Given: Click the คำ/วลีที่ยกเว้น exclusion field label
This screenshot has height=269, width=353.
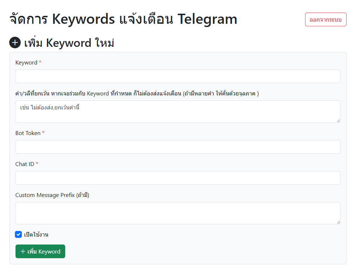Looking at the screenshot, I should coord(137,94).
